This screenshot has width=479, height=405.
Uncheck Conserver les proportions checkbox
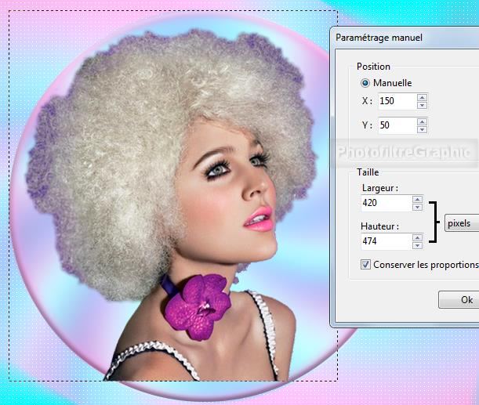point(366,265)
